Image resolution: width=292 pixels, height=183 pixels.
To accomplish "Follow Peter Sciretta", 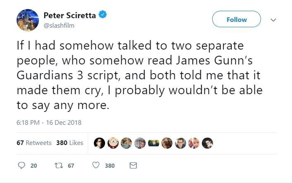I will (x=236, y=19).
